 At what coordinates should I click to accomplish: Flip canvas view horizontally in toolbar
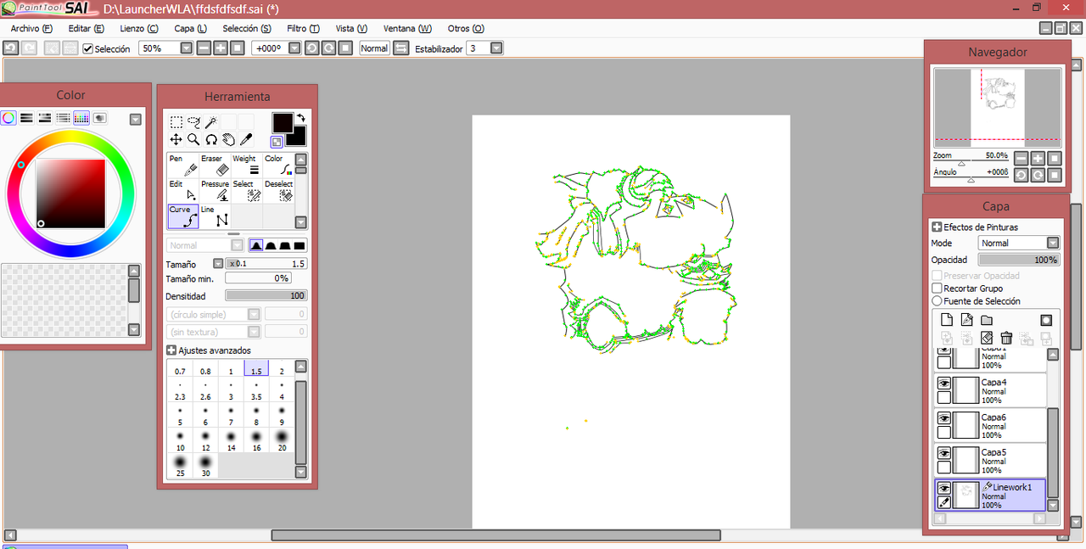(x=401, y=48)
